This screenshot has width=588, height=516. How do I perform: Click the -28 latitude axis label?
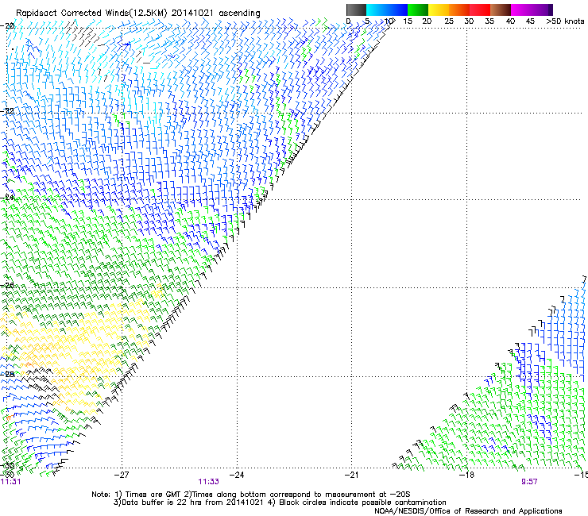[x=7, y=374]
